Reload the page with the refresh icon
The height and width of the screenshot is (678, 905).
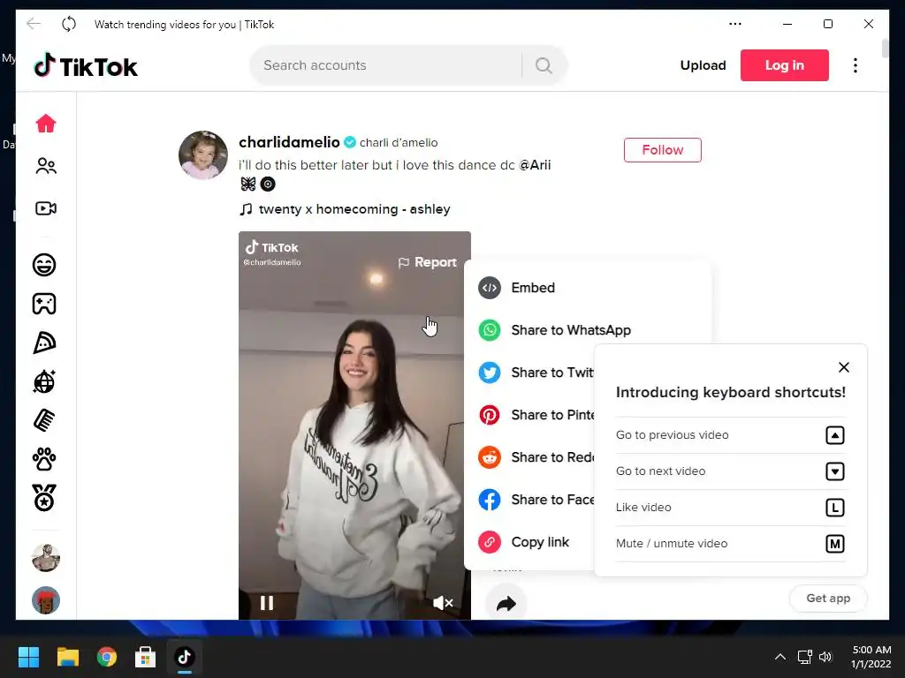(x=69, y=24)
